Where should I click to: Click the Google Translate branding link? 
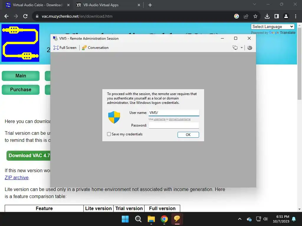coord(282,33)
